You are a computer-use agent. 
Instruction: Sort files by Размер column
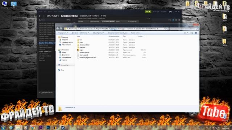(140, 36)
